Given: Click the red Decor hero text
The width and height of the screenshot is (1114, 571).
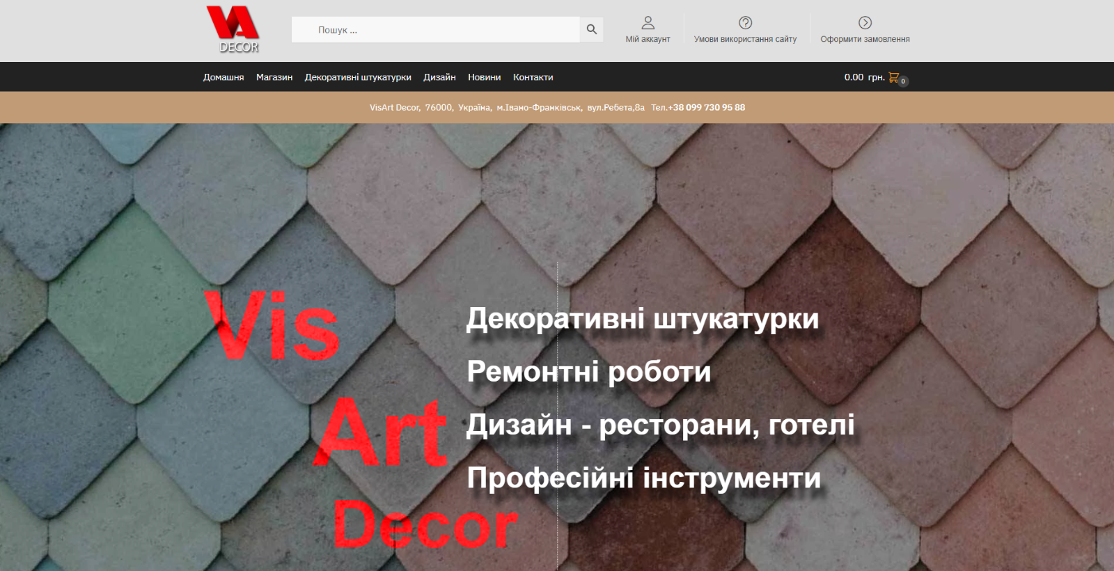Looking at the screenshot, I should (x=426, y=524).
